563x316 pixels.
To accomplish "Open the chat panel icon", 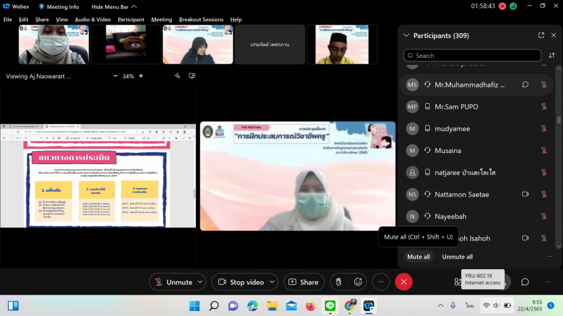I will pos(525,282).
